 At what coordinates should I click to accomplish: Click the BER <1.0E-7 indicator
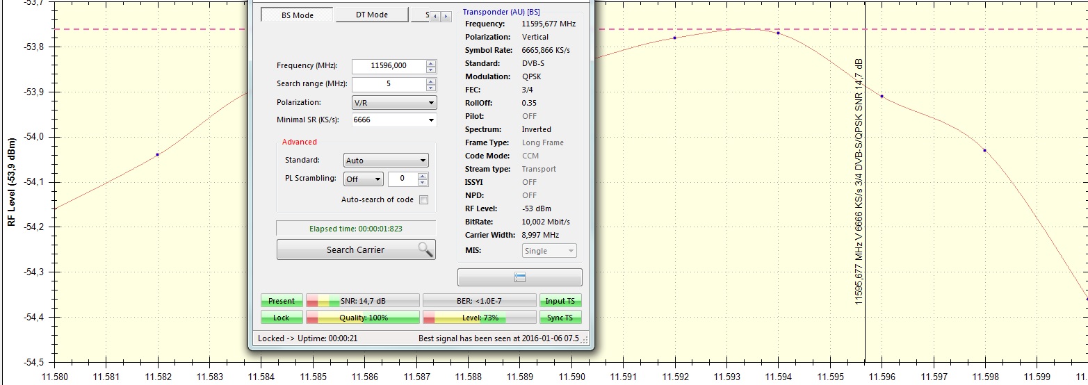(x=480, y=301)
